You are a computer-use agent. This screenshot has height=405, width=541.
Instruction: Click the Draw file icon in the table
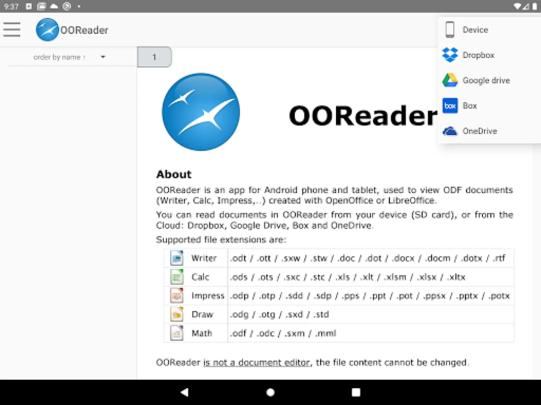tap(176, 314)
